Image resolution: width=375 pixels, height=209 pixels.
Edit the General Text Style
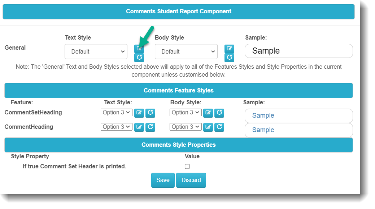[x=139, y=49]
